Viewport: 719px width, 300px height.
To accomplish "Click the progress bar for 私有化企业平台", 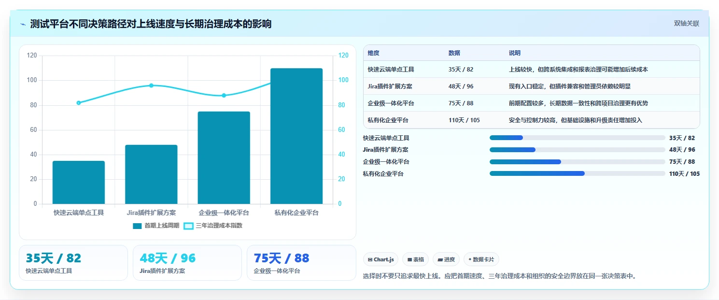I will point(578,173).
